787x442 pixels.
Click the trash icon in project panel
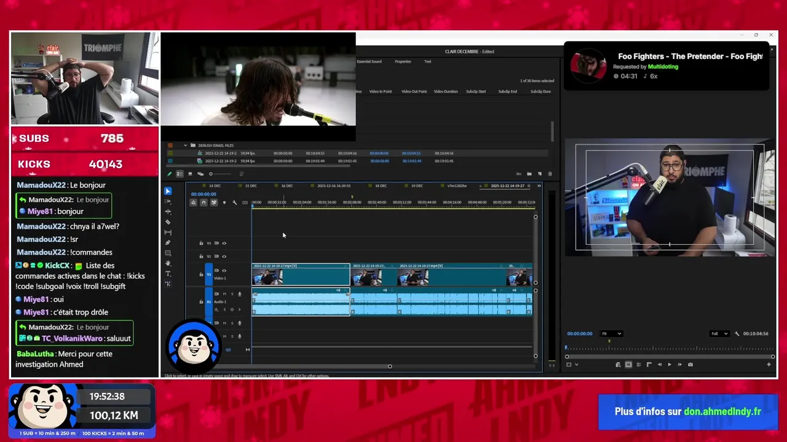pyautogui.click(x=550, y=174)
